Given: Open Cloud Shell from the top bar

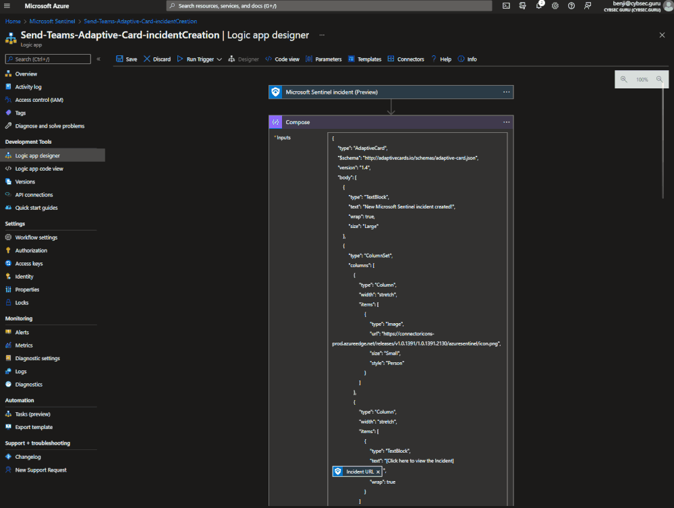Looking at the screenshot, I should [507, 6].
